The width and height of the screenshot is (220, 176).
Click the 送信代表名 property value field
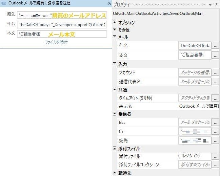(x=195, y=82)
